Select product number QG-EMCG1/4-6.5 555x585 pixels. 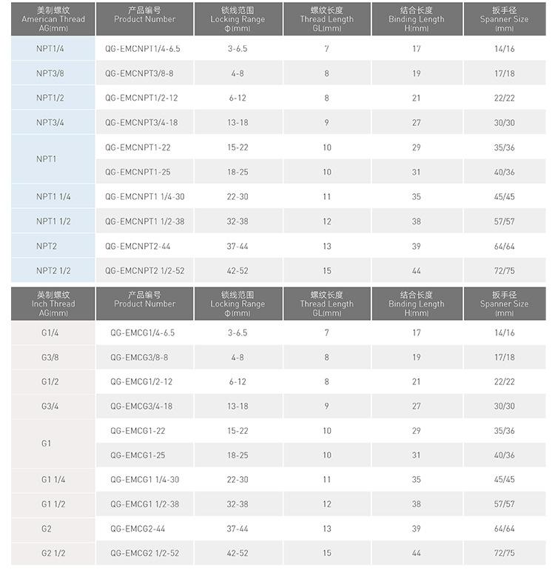[x=145, y=332]
